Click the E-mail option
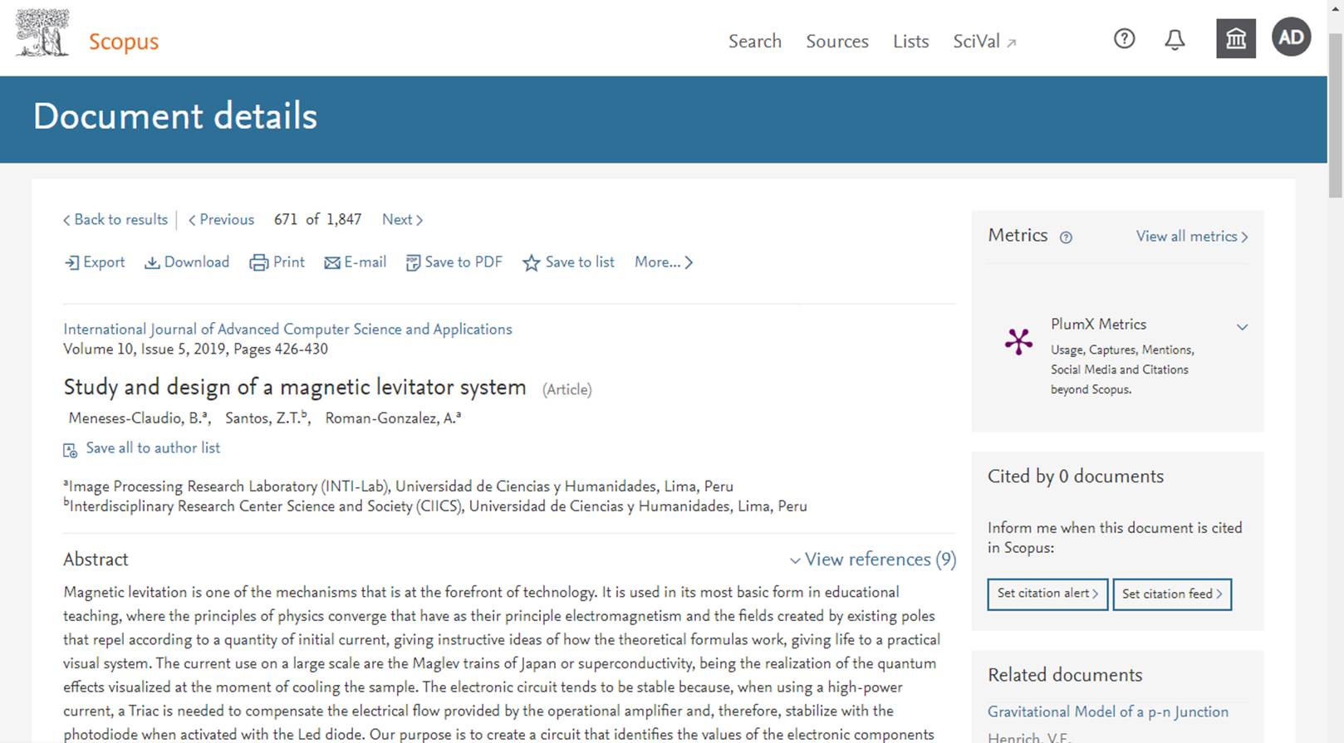 tap(356, 262)
